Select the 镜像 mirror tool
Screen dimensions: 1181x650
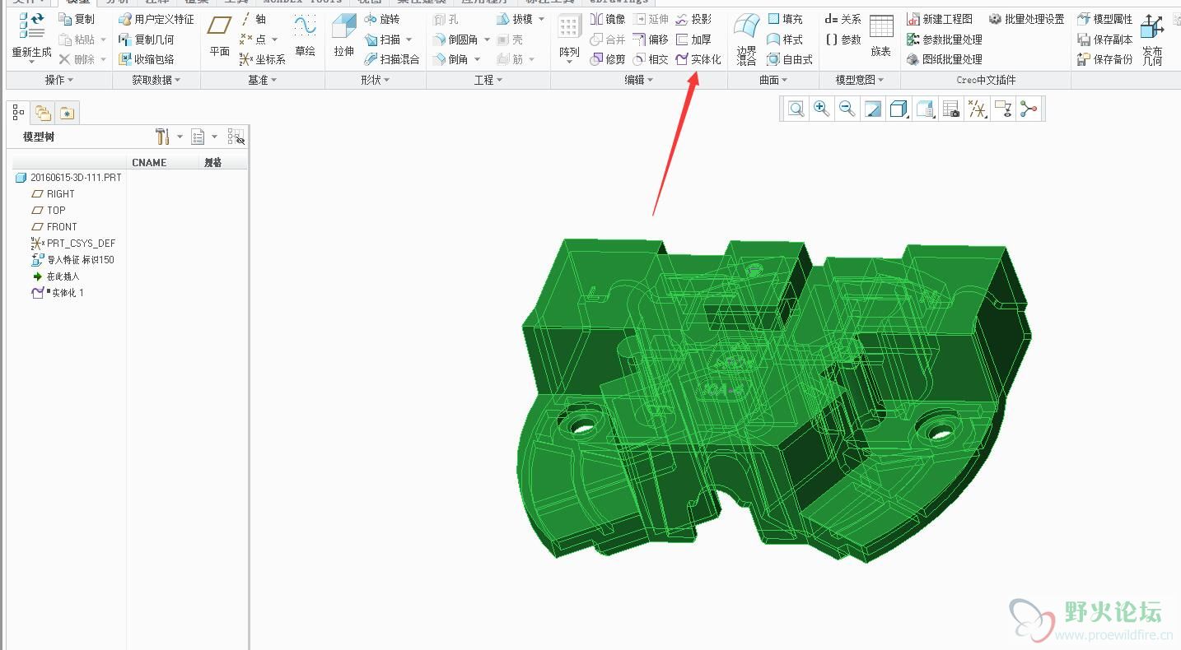click(608, 19)
